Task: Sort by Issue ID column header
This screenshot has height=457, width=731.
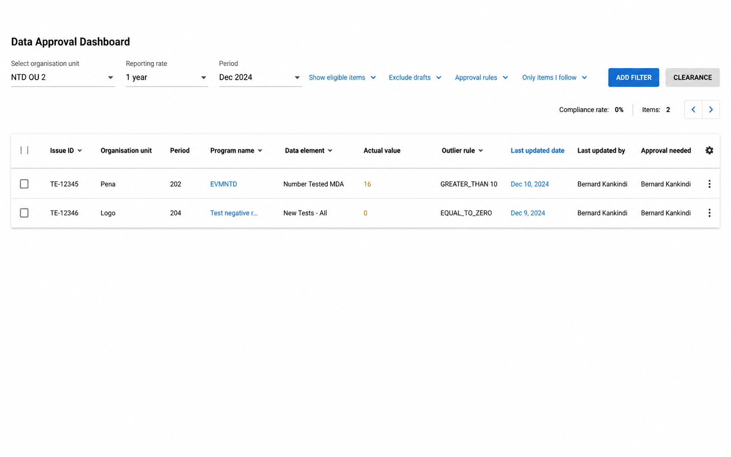Action: [66, 151]
